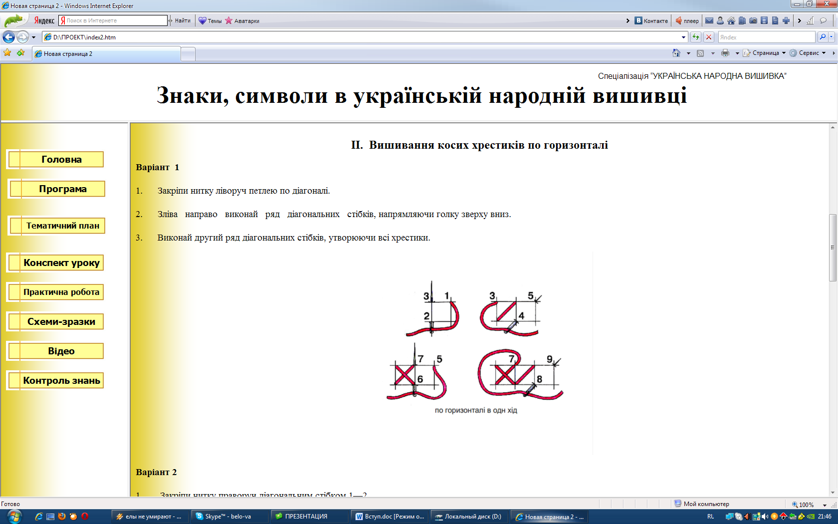Click the Yandex search input field
This screenshot has height=524, width=838.
click(113, 20)
